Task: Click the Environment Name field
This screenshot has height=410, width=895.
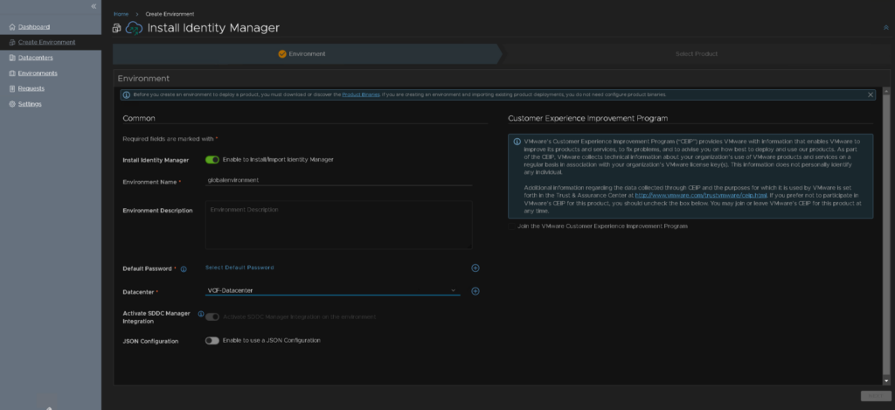Action: point(338,180)
